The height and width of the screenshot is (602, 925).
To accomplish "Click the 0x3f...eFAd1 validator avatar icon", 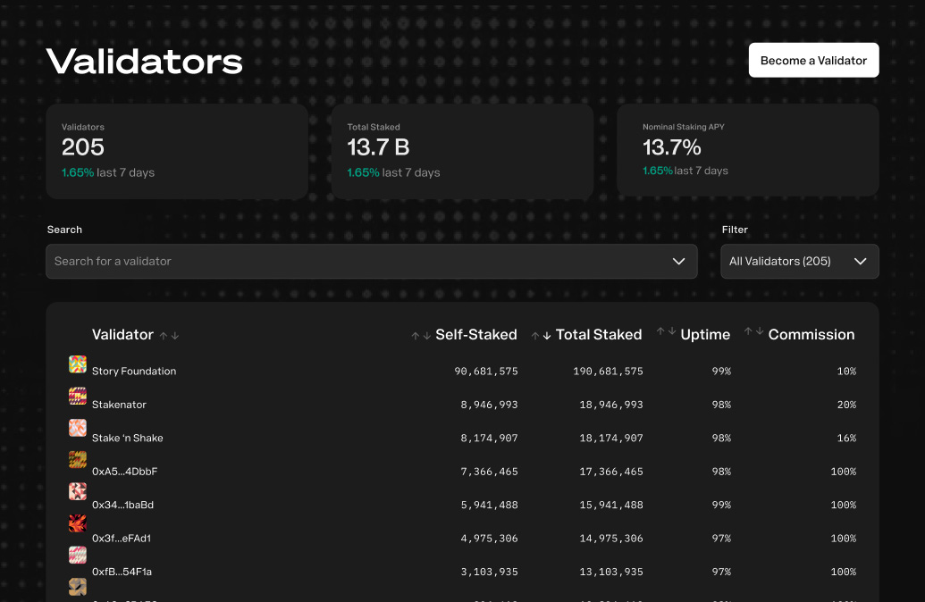I will [78, 523].
